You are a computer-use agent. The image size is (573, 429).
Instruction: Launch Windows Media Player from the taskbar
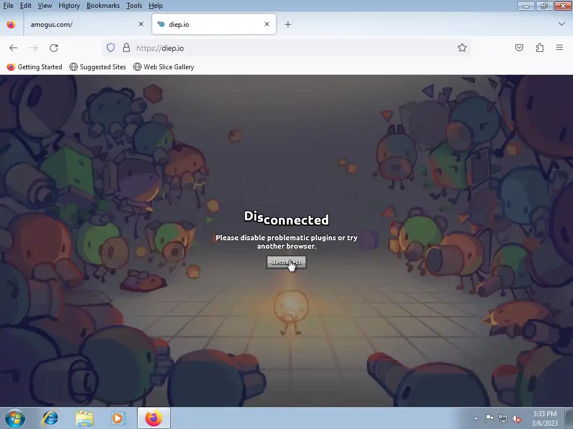118,418
